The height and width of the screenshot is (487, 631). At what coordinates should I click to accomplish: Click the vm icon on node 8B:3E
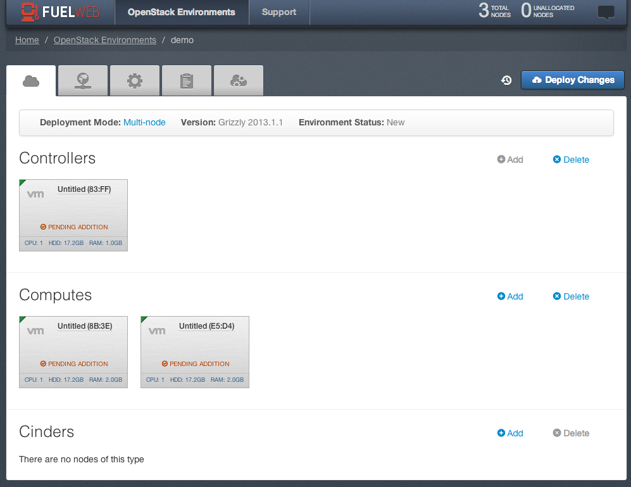[35, 331]
